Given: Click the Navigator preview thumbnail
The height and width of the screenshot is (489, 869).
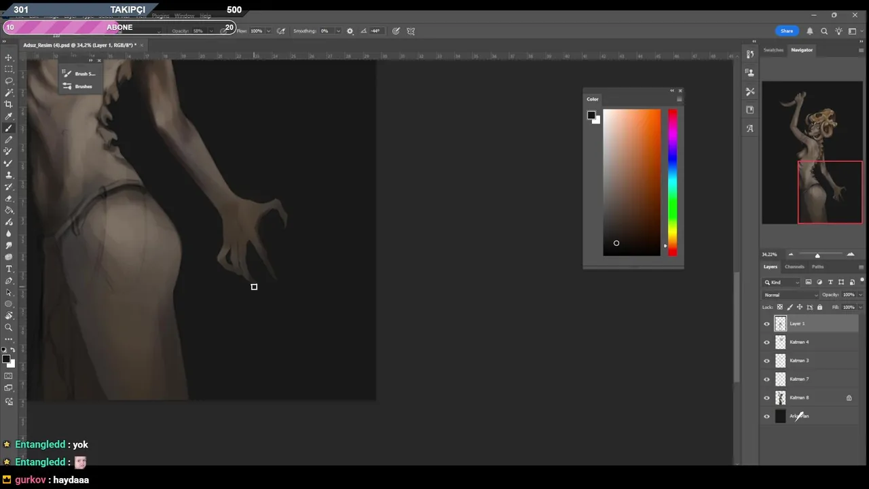Looking at the screenshot, I should point(812,153).
